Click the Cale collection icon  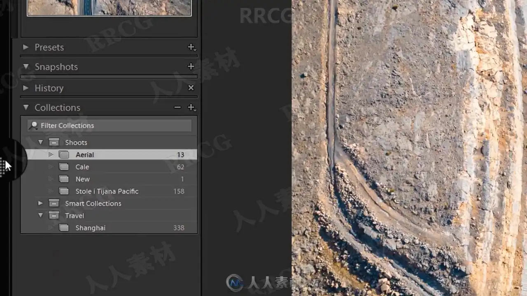coord(63,167)
